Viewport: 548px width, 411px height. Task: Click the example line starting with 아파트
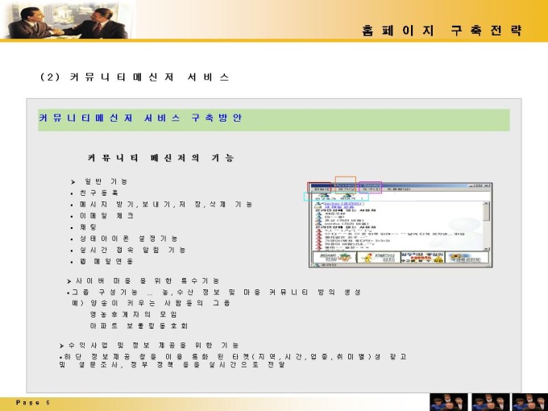click(x=139, y=326)
